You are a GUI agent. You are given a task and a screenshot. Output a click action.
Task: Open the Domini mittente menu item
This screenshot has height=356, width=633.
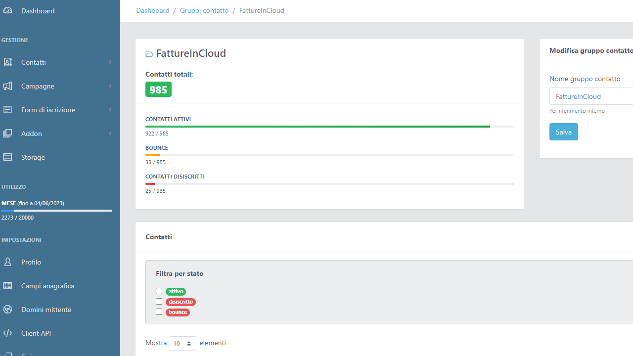click(60, 309)
